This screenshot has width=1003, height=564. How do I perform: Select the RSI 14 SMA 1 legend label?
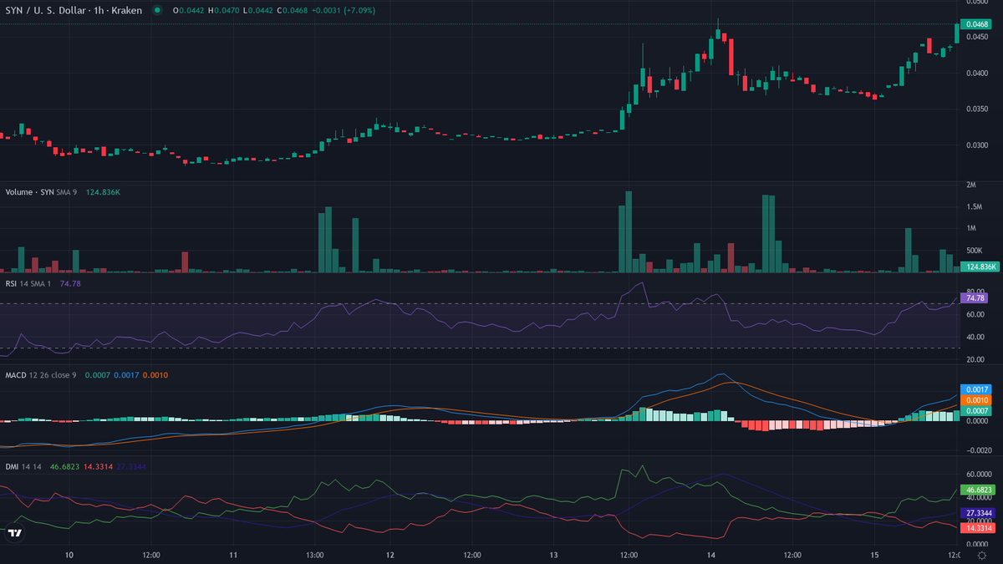pyautogui.click(x=28, y=284)
